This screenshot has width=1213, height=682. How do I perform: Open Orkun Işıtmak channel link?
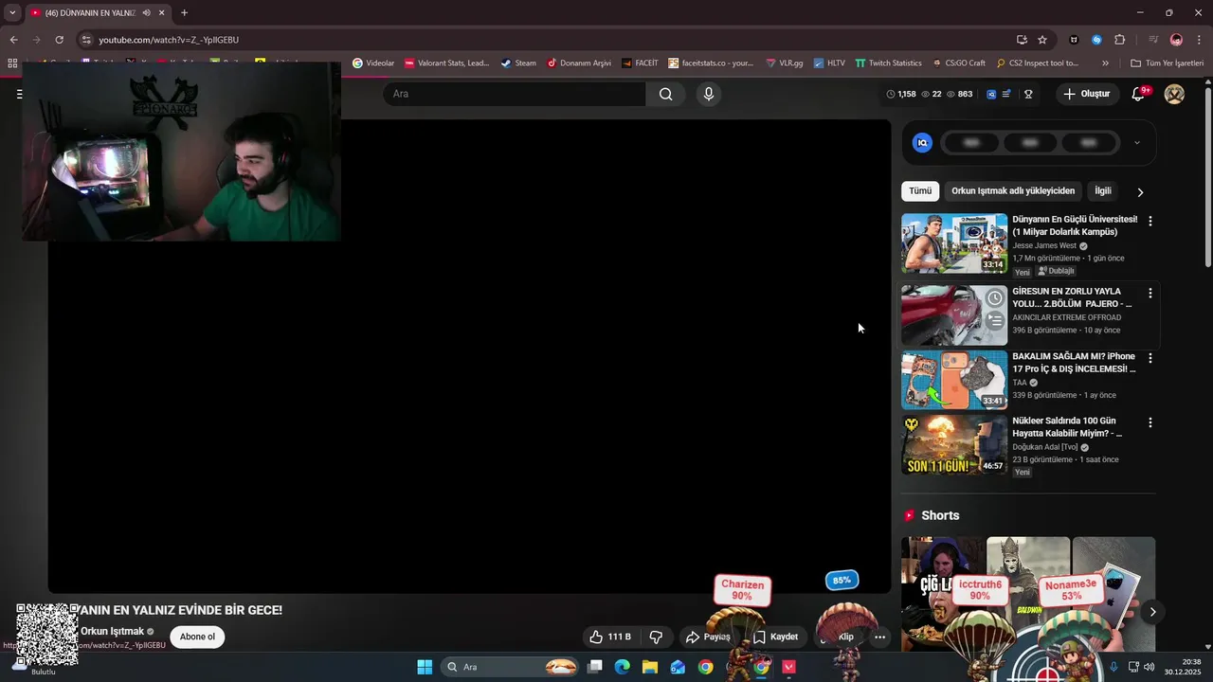[112, 631]
